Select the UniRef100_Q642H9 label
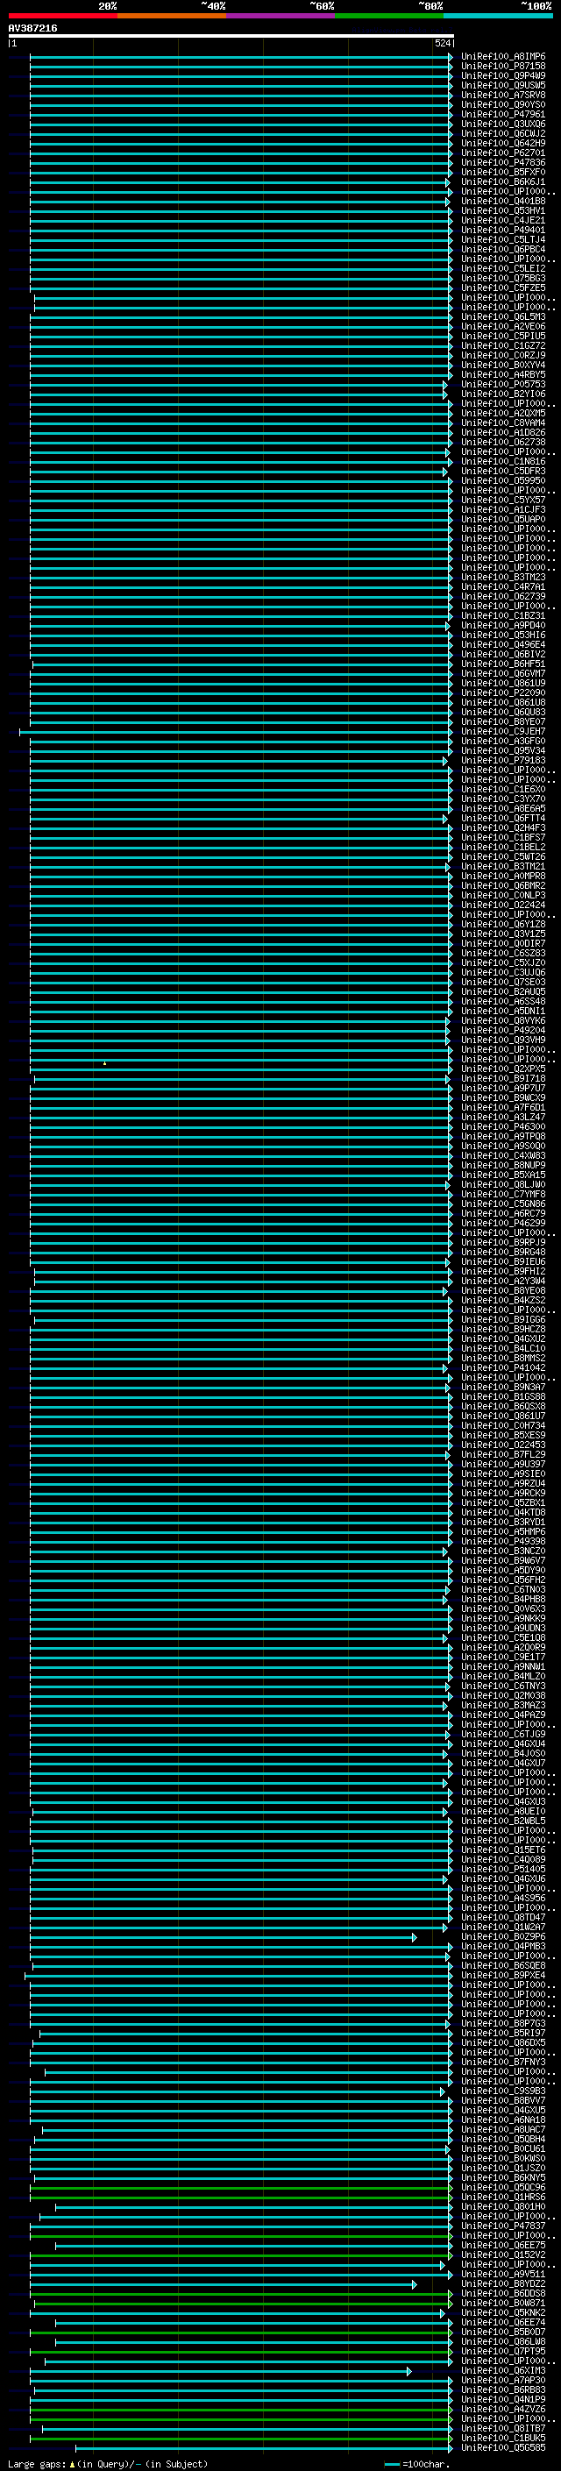The width and height of the screenshot is (561, 2471). click(x=502, y=143)
